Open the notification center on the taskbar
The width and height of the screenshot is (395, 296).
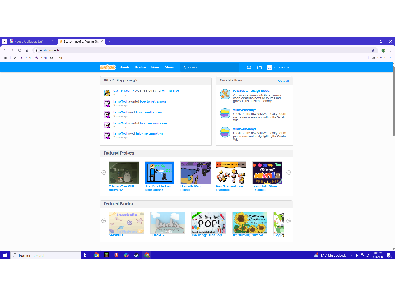click(388, 255)
